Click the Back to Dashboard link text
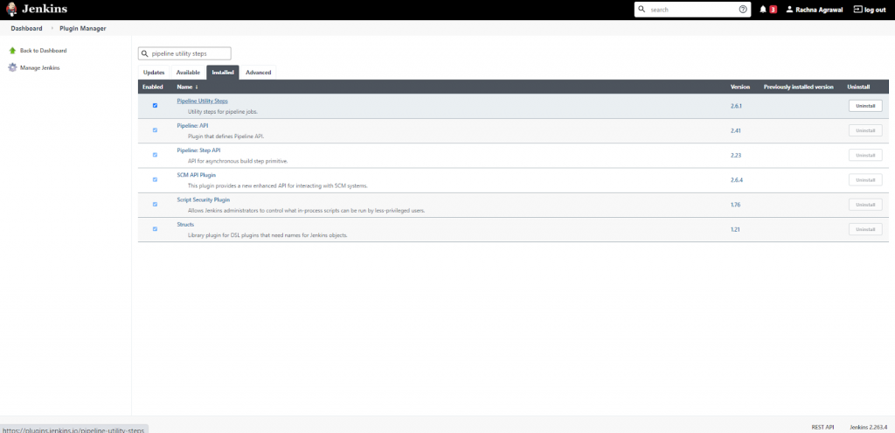This screenshot has height=433, width=895. coord(44,51)
